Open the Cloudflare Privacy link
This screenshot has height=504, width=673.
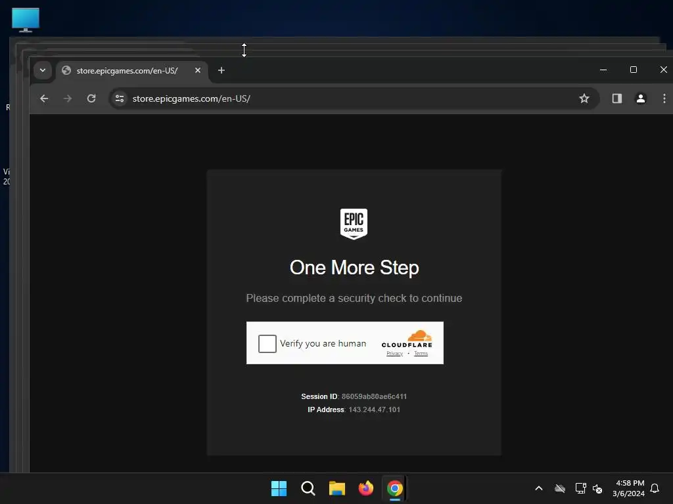pyautogui.click(x=394, y=354)
